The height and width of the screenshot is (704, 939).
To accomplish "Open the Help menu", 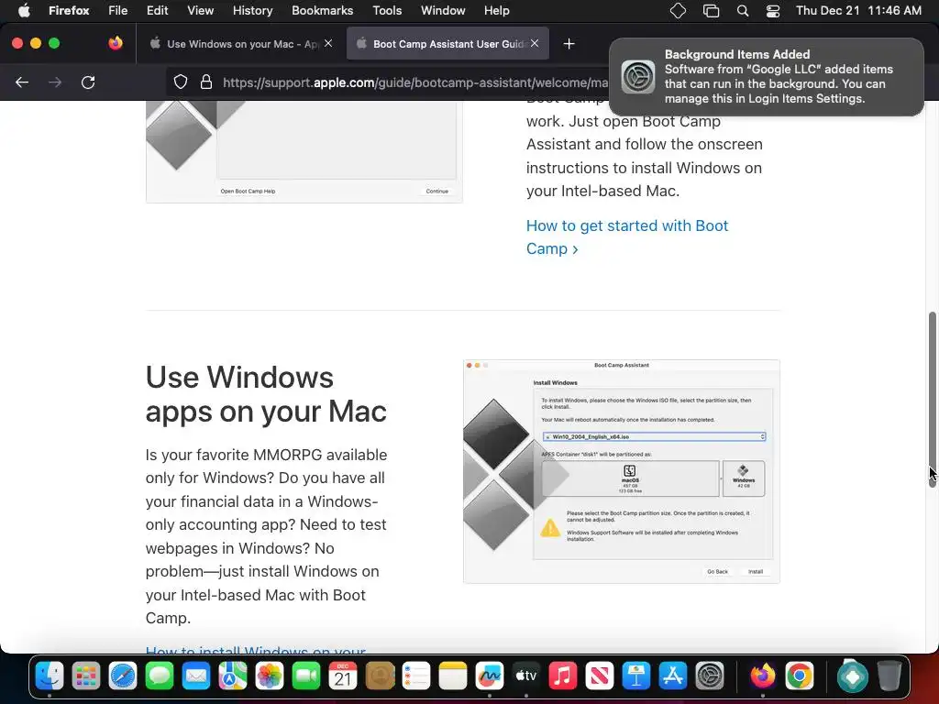I will click(496, 10).
